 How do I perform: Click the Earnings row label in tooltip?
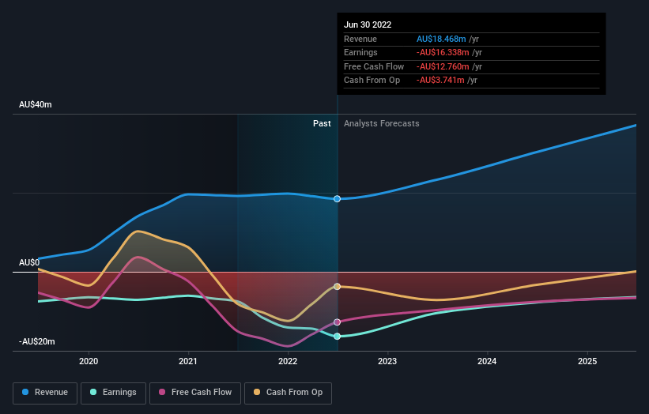tap(360, 52)
